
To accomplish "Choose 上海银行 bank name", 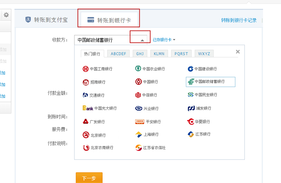I will point(151,134).
